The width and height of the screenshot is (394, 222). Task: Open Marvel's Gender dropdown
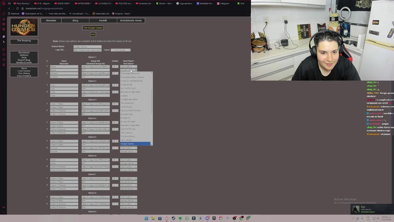point(115,67)
